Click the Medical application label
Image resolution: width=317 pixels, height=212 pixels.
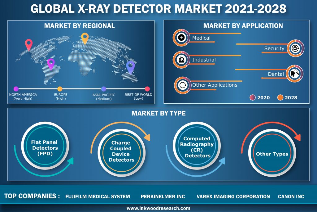[201, 38]
